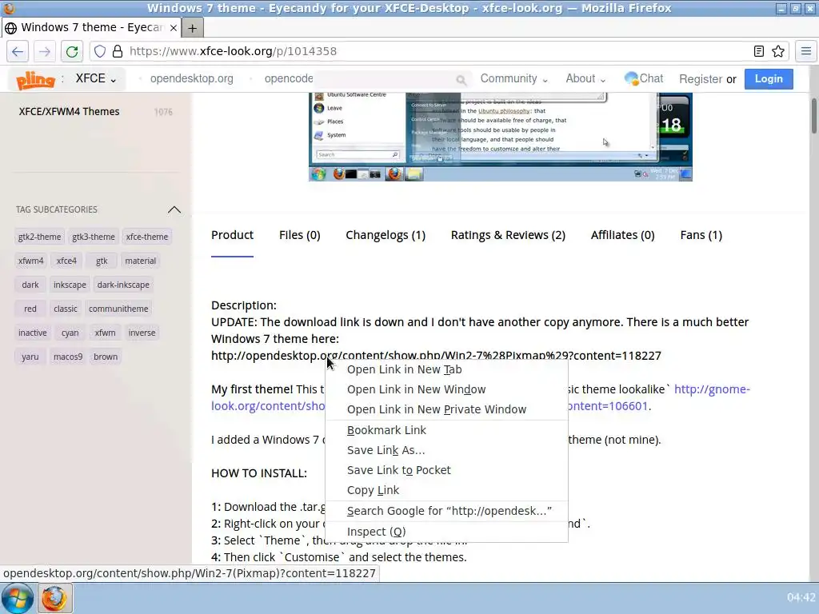Filter by the cyan tag
Screen dimensions: 819x614
coord(70,333)
